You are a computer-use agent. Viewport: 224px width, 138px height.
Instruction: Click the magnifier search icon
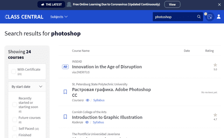(199, 17)
